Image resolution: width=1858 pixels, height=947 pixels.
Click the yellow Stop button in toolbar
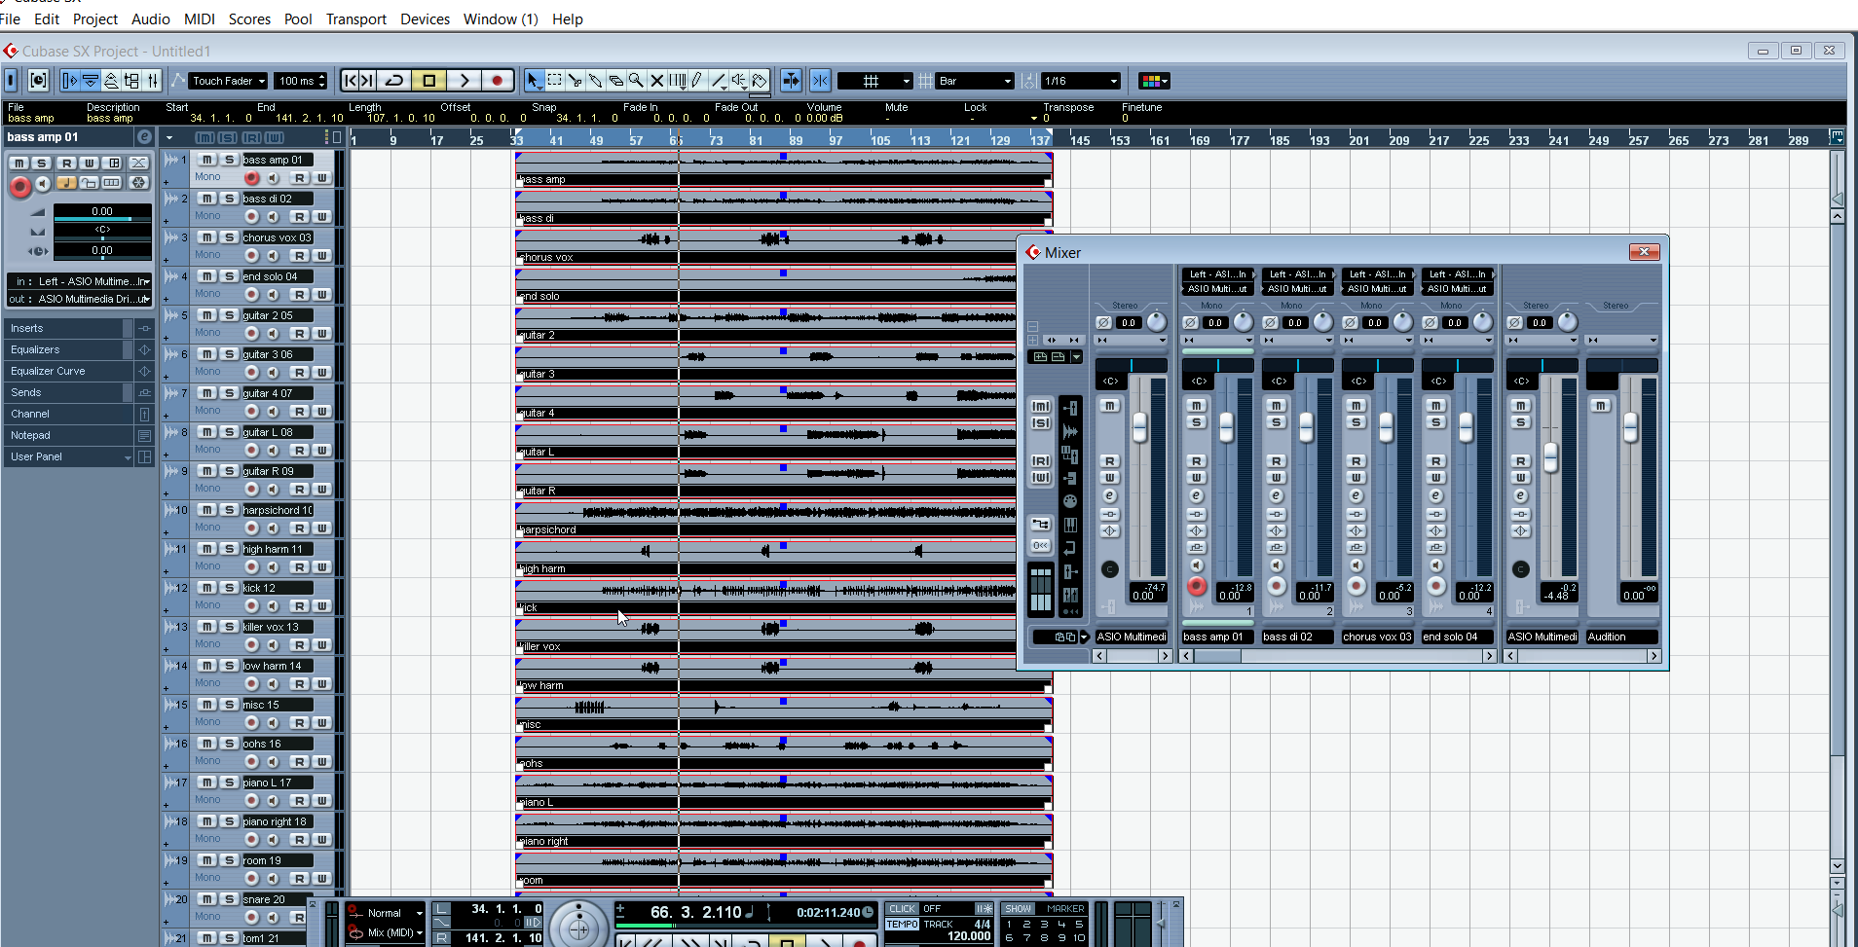pos(429,81)
